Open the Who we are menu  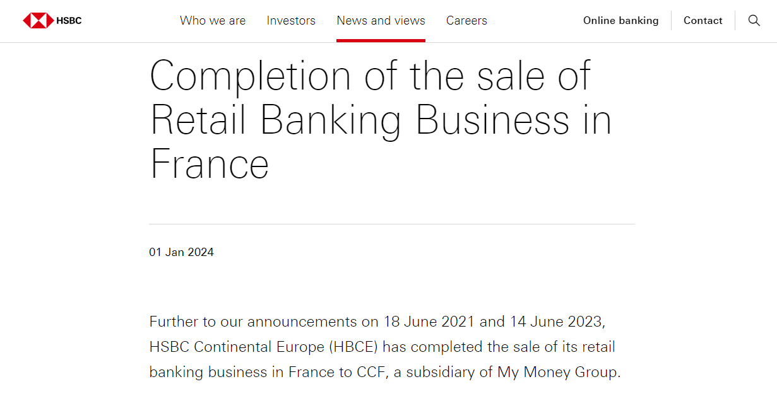point(213,21)
